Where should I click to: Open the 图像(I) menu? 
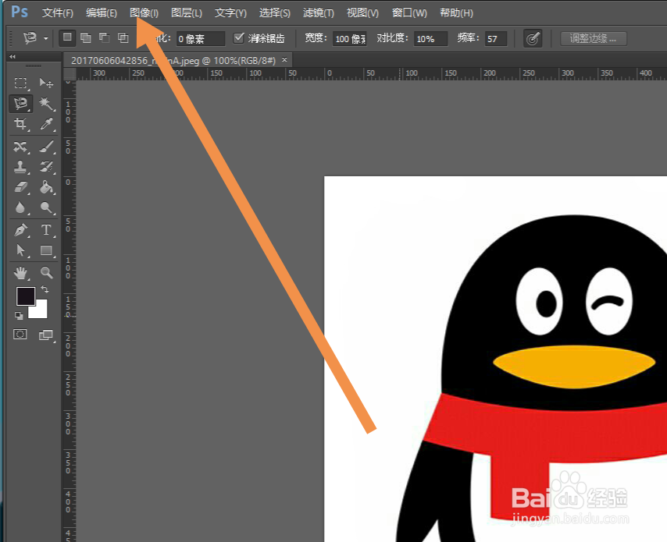(144, 13)
